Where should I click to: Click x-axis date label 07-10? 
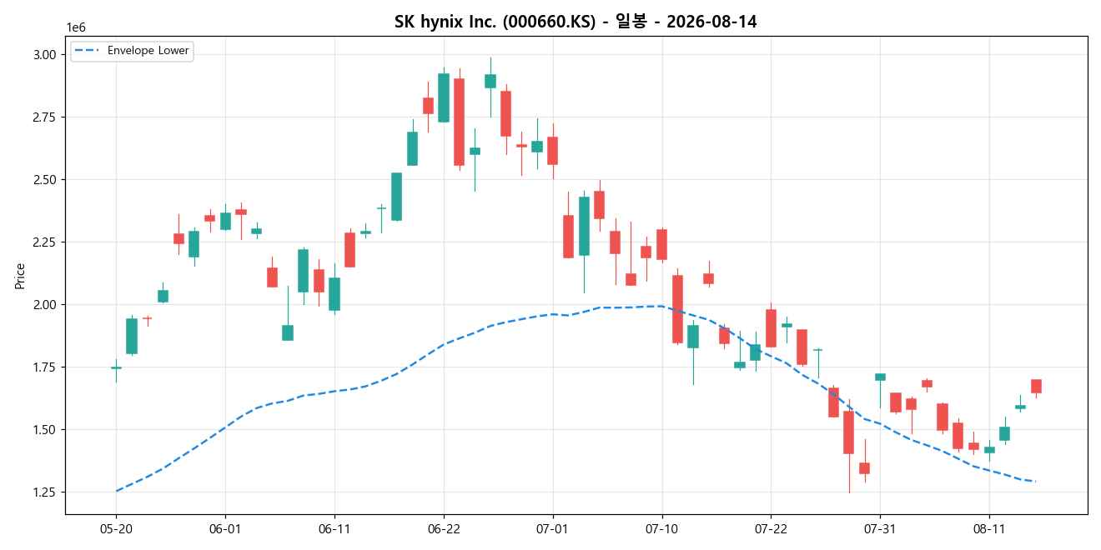[x=661, y=528]
